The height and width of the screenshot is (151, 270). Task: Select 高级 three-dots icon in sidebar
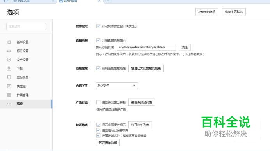pyautogui.click(x=9, y=104)
